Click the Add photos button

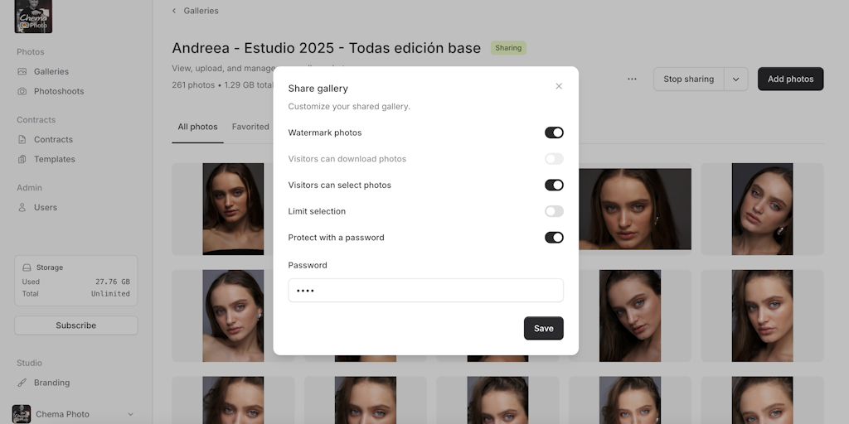(x=790, y=79)
